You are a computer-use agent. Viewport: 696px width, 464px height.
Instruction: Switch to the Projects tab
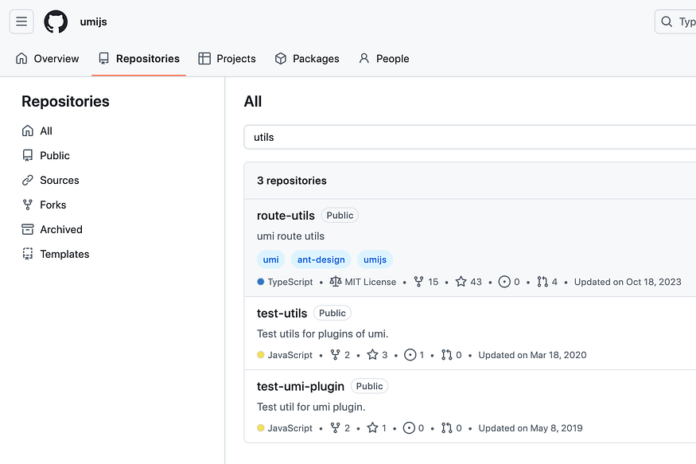tap(227, 59)
